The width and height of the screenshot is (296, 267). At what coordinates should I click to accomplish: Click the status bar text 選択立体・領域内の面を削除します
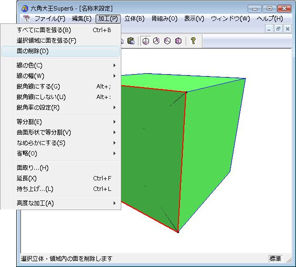[67, 259]
